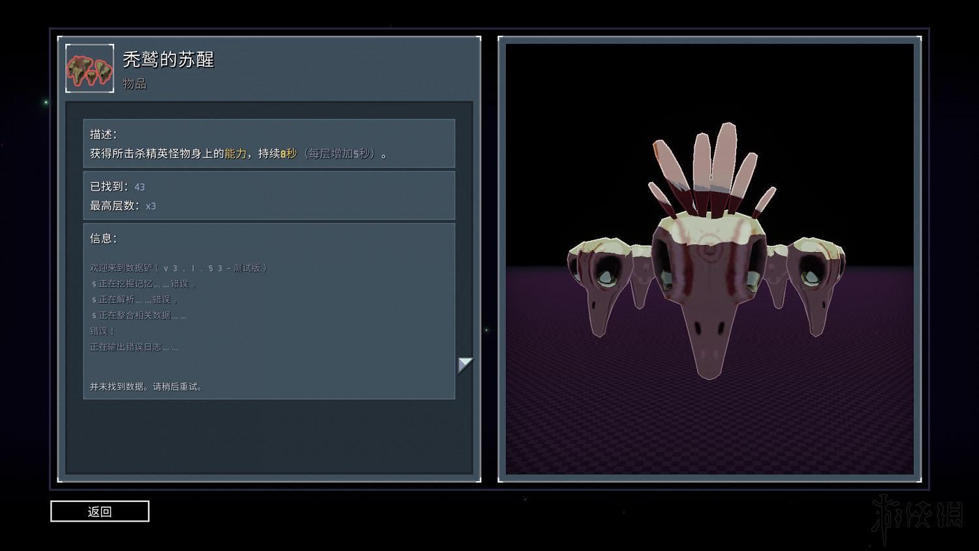The width and height of the screenshot is (979, 551).
Task: Click the highlighted 能力 keyword in the description
Action: click(x=236, y=153)
